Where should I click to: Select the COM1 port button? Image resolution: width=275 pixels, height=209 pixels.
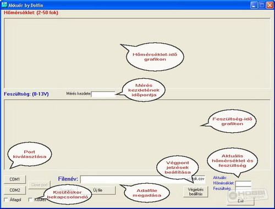click(x=15, y=179)
